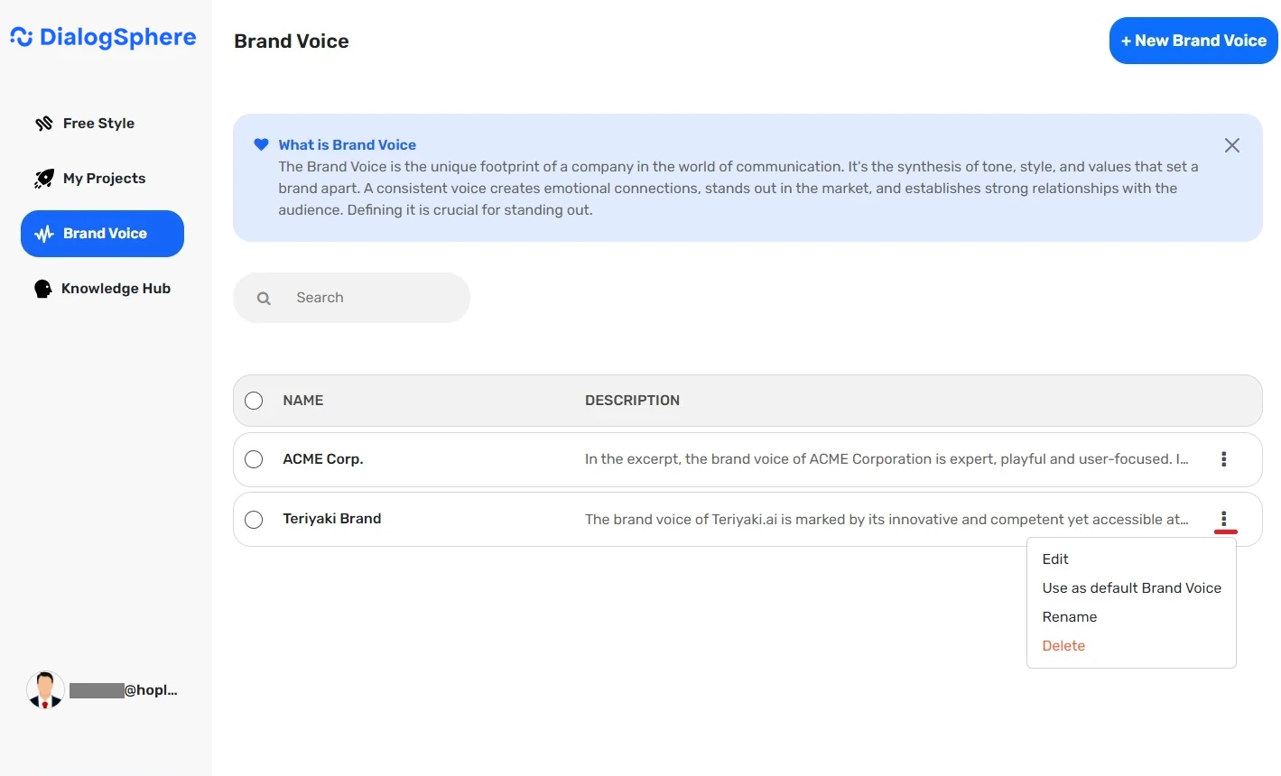Screen dimensions: 1281x776
Task: Choose Use as default Brand Voice from the menu
Action: pyautogui.click(x=1132, y=587)
